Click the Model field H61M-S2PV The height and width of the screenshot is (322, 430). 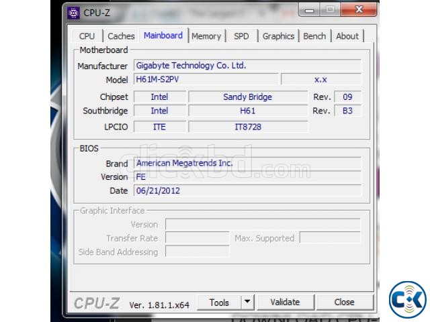click(206, 79)
